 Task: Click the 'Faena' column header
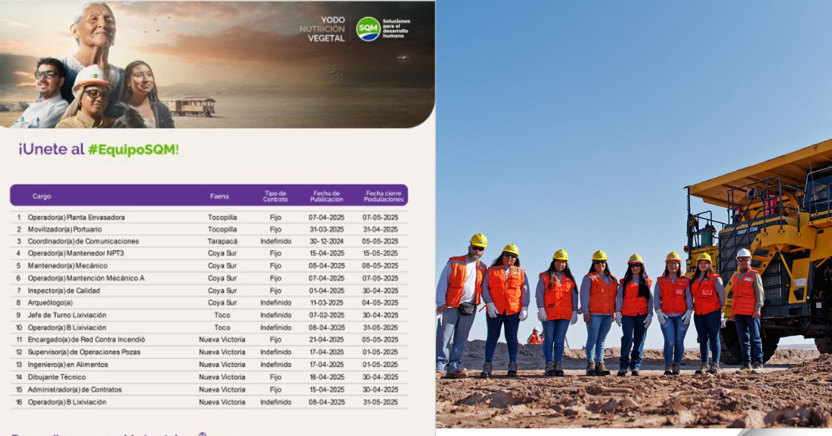coord(220,197)
